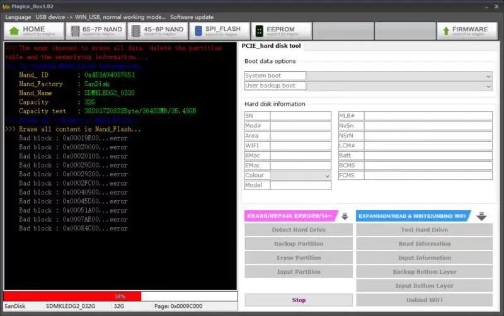Click Input Partition button
Screen dimensions: 504x316
[x=299, y=272]
